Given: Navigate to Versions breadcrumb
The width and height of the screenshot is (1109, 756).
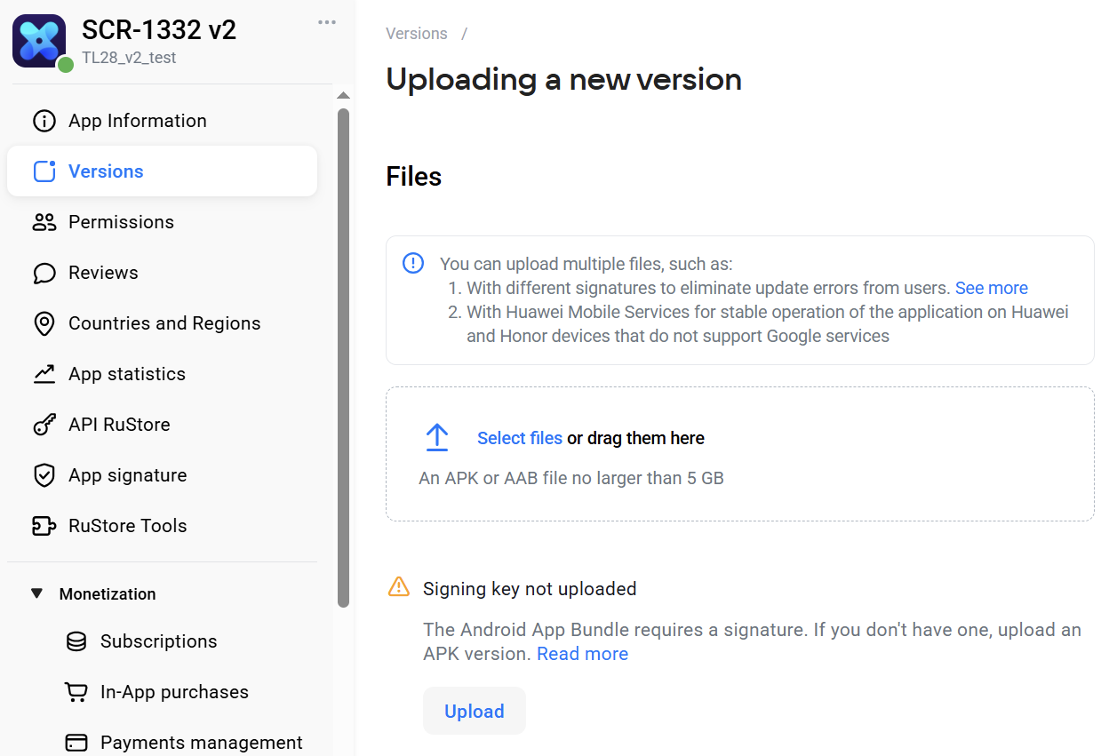Looking at the screenshot, I should pos(416,34).
